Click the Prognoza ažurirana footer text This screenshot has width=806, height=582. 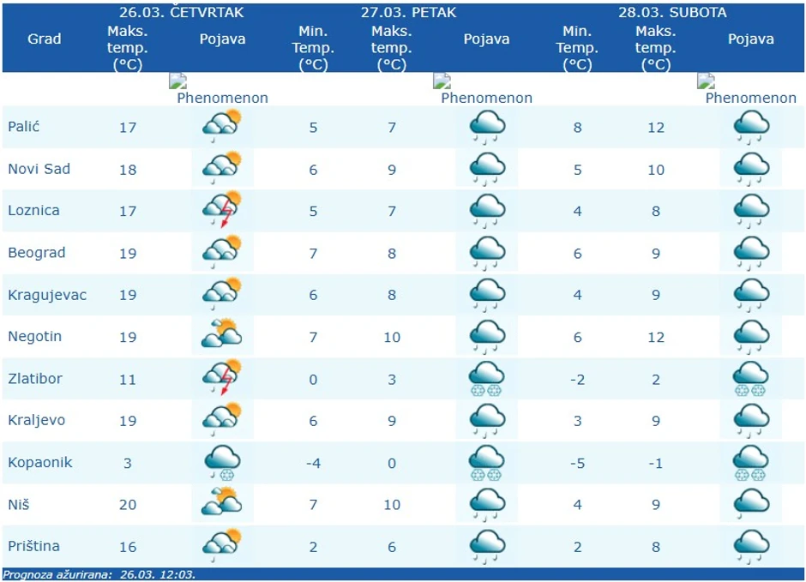(99, 574)
